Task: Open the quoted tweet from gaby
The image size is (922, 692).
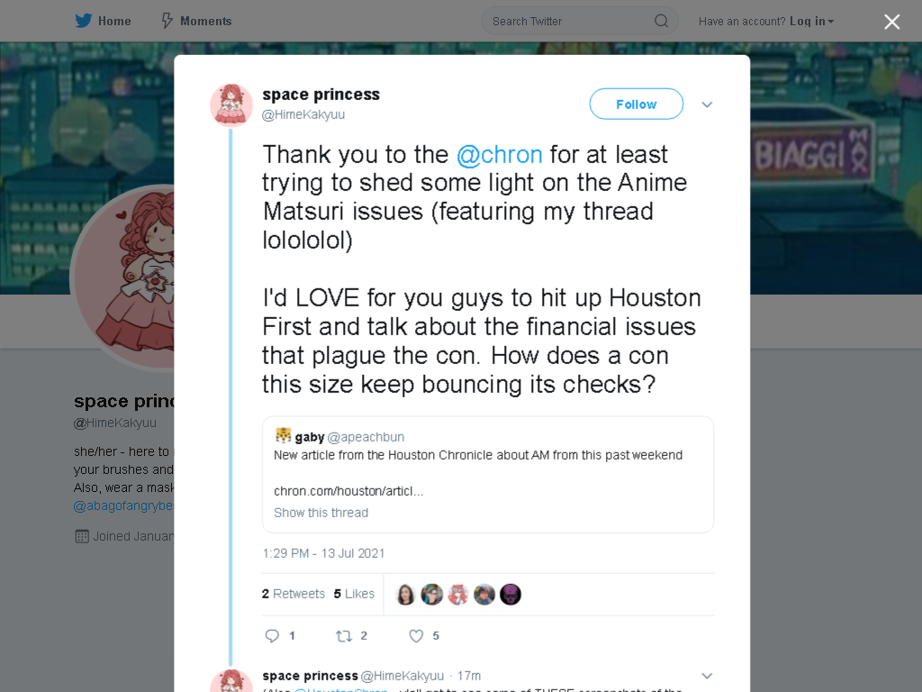Action: pos(488,474)
